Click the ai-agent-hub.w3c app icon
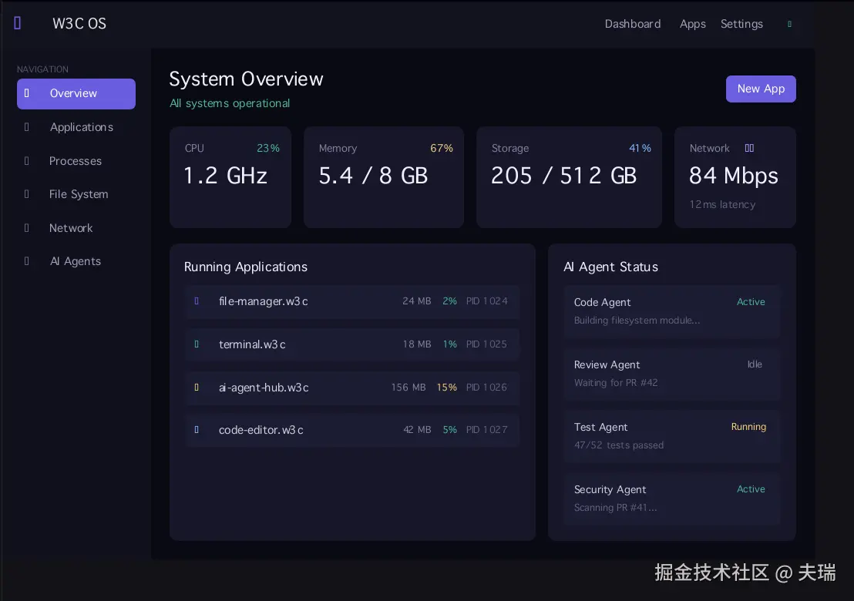Image resolution: width=854 pixels, height=601 pixels. coord(197,388)
